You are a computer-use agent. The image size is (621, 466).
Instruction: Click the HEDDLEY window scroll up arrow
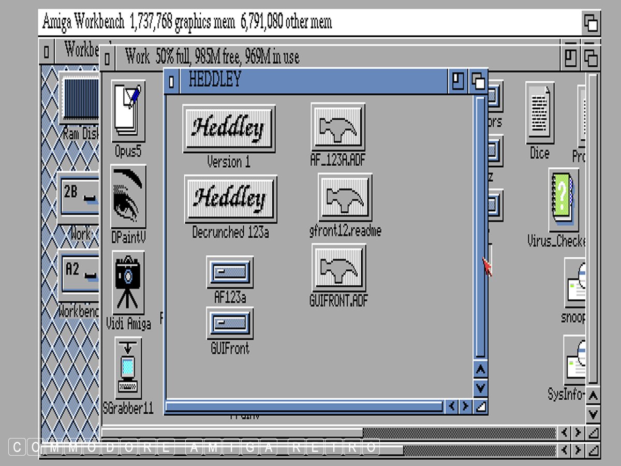[480, 370]
